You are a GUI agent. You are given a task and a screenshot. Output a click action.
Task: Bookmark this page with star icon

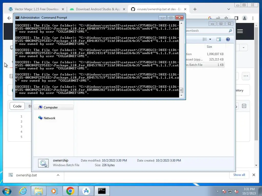pyautogui.click(x=226, y=18)
